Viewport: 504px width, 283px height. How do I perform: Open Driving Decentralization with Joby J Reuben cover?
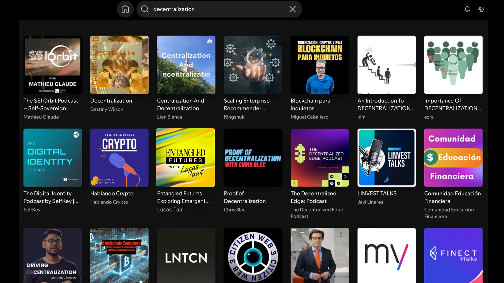coord(53,255)
